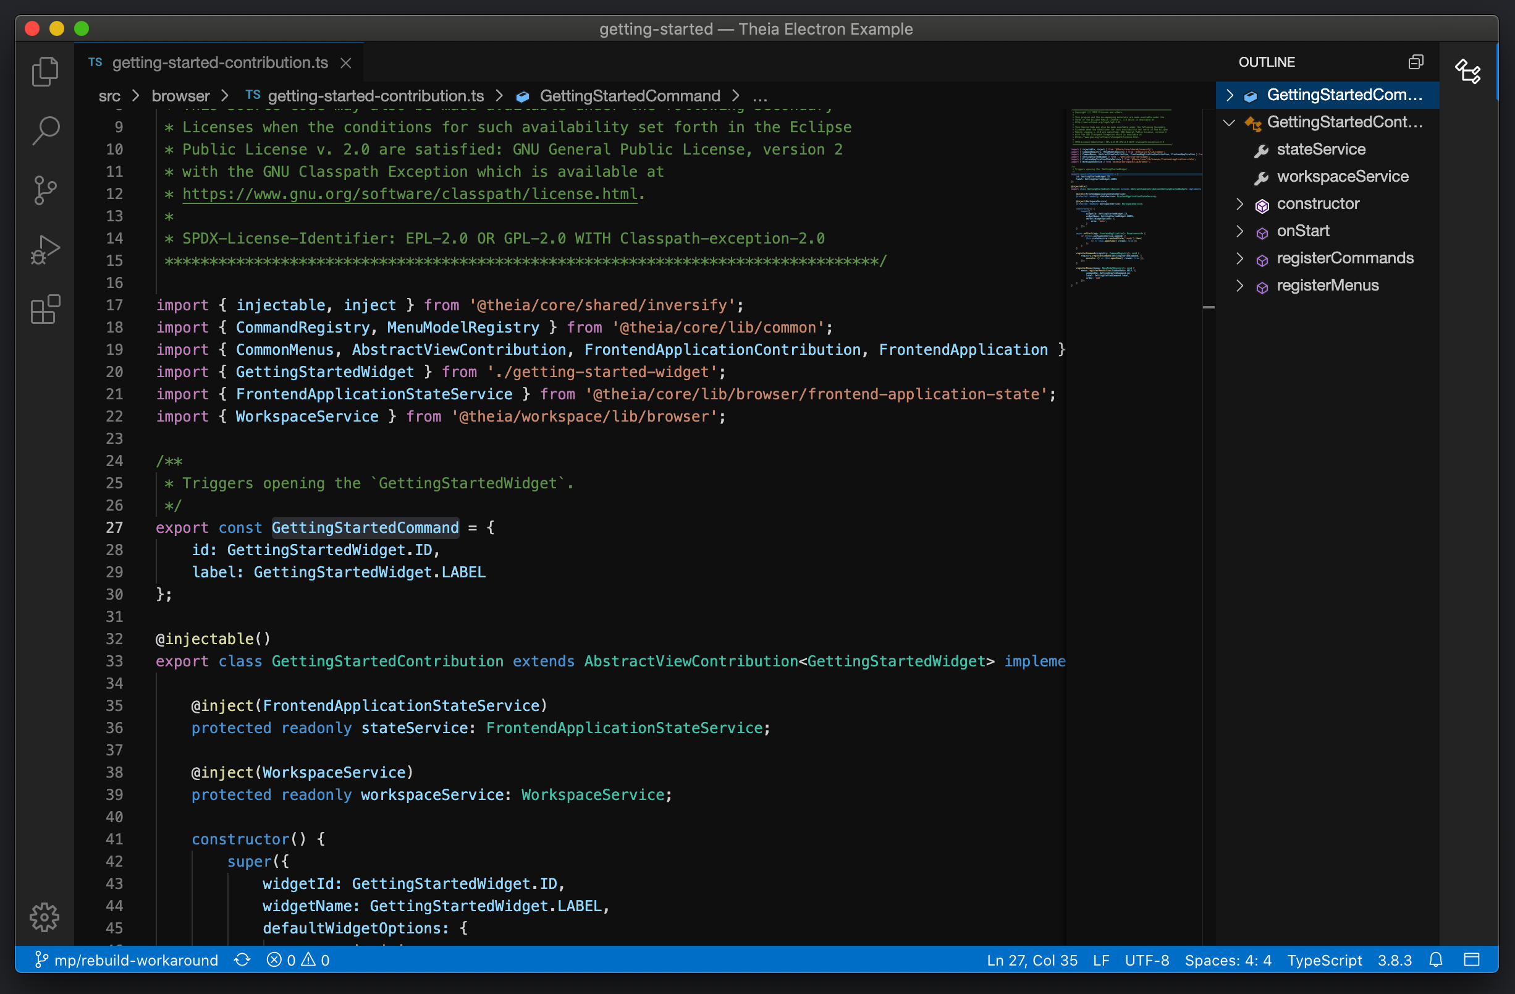Open browser in the breadcrumb bar

(180, 96)
